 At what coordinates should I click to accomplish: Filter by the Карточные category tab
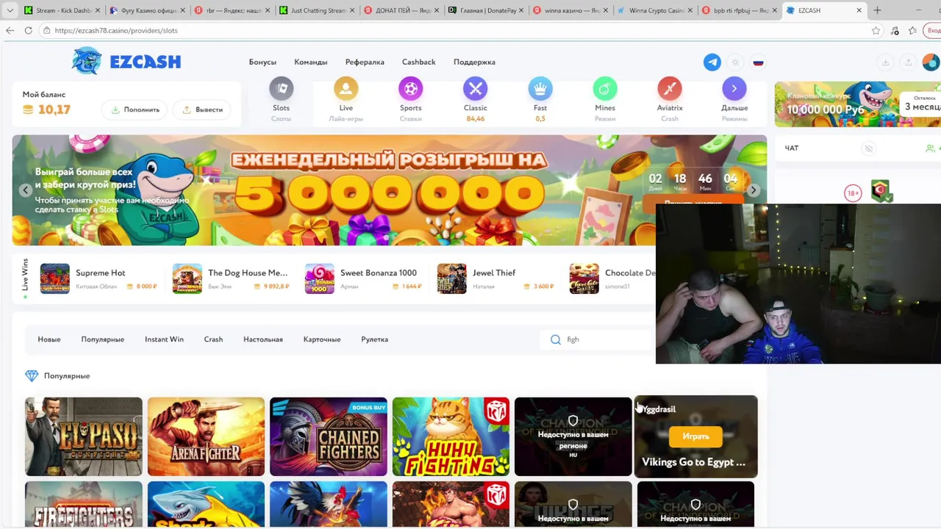(322, 339)
